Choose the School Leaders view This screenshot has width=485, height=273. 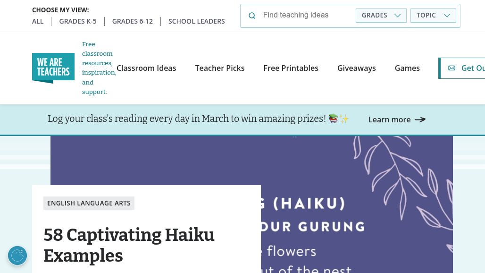[197, 21]
